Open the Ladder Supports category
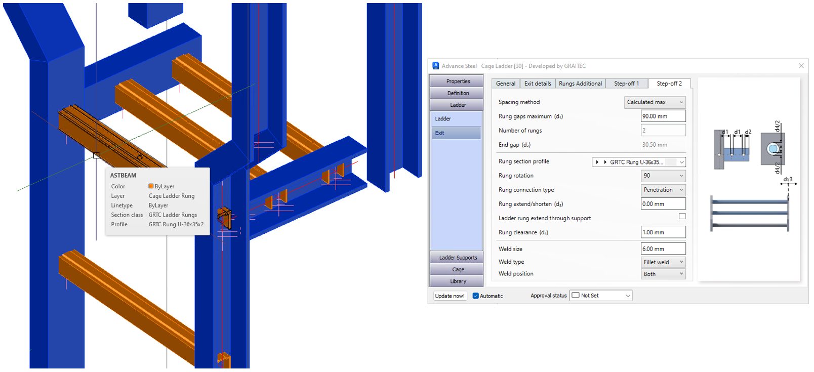 pyautogui.click(x=458, y=258)
